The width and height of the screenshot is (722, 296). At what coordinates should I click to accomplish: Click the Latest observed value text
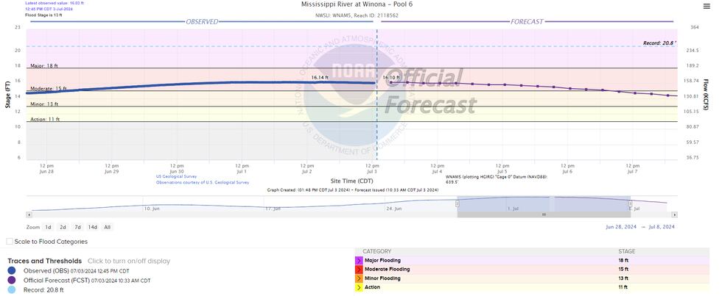coord(55,3)
